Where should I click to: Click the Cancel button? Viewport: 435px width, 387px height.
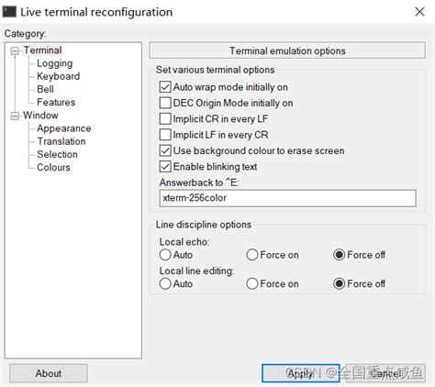pos(385,373)
